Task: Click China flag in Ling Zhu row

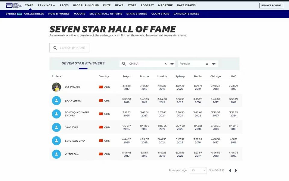Action: pyautogui.click(x=101, y=127)
